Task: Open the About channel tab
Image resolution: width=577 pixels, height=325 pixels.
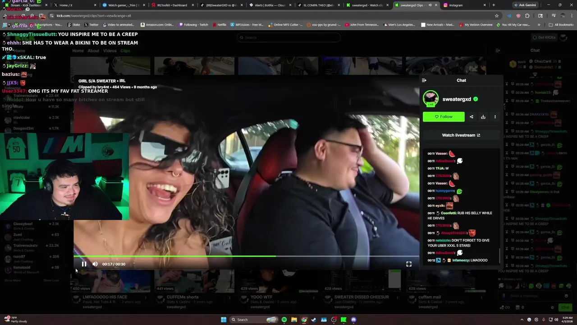Action: (93, 51)
